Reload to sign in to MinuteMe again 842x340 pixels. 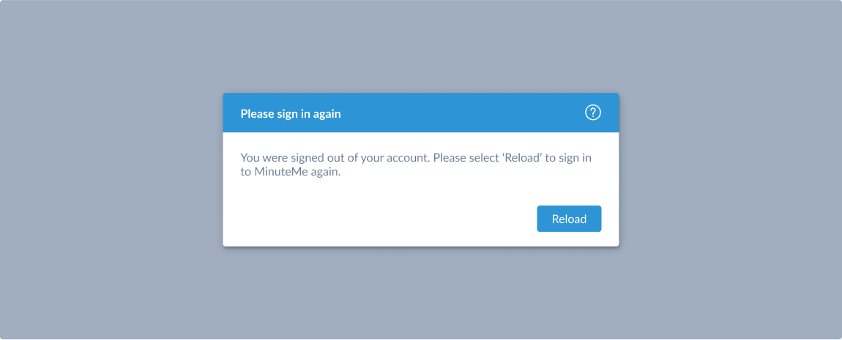coord(569,219)
